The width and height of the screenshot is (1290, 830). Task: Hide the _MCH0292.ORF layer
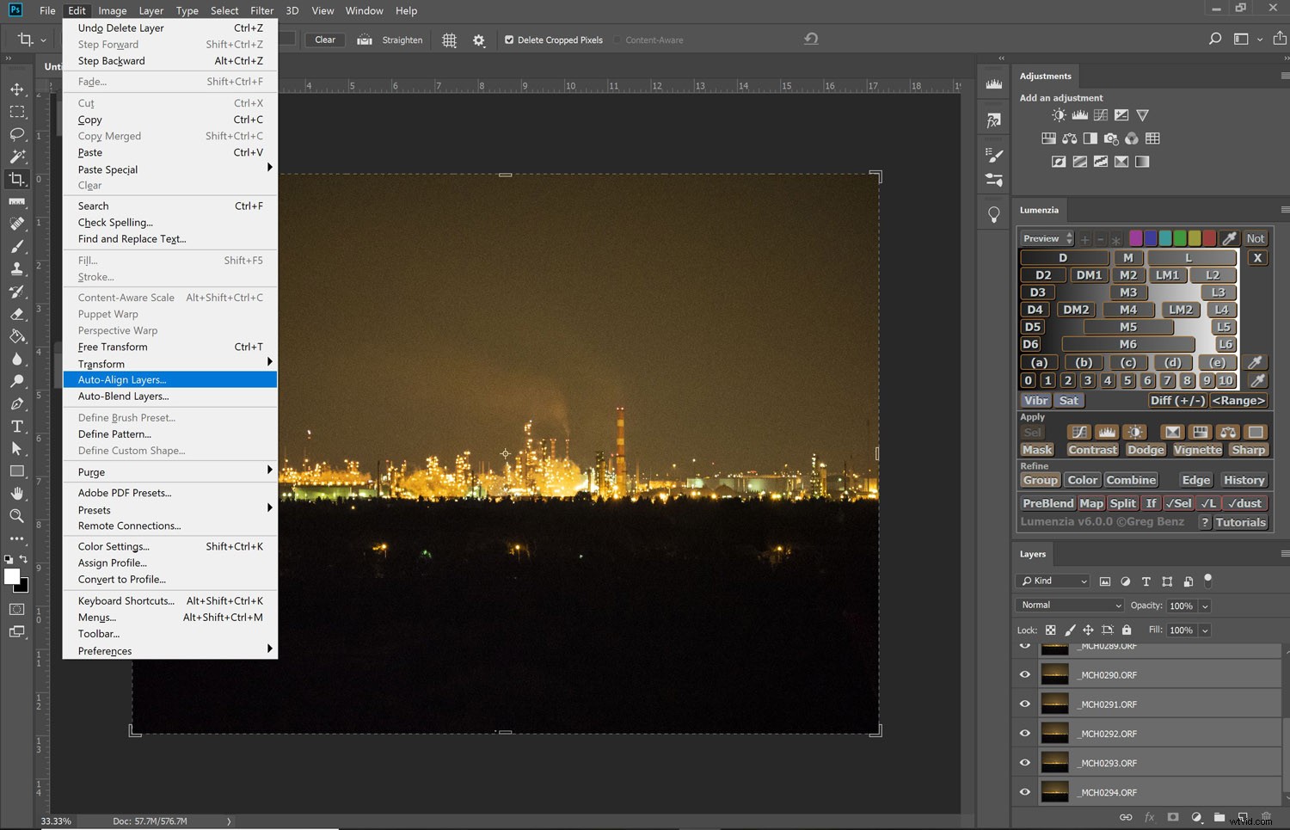[x=1024, y=733]
